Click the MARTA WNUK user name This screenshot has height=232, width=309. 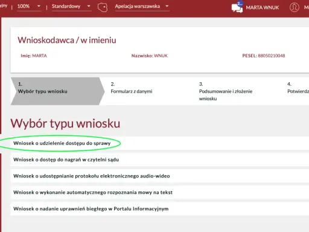pyautogui.click(x=263, y=8)
